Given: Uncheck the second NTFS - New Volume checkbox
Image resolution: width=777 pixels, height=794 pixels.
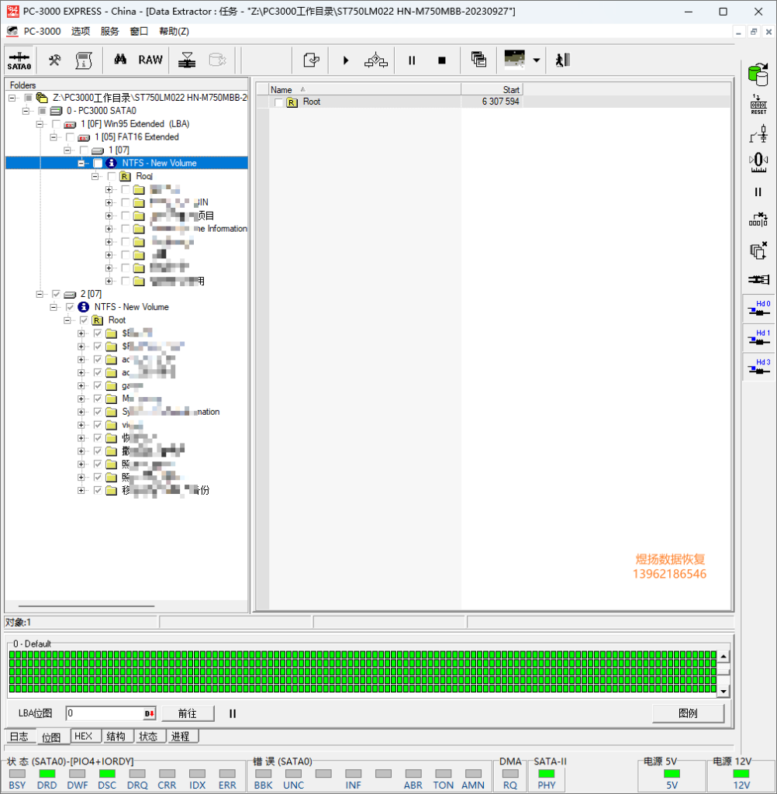Looking at the screenshot, I should coord(70,307).
